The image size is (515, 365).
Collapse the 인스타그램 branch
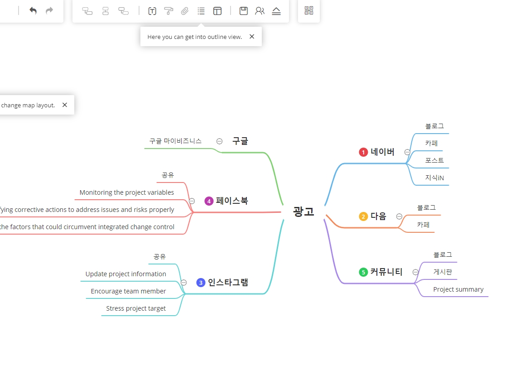coord(183,283)
